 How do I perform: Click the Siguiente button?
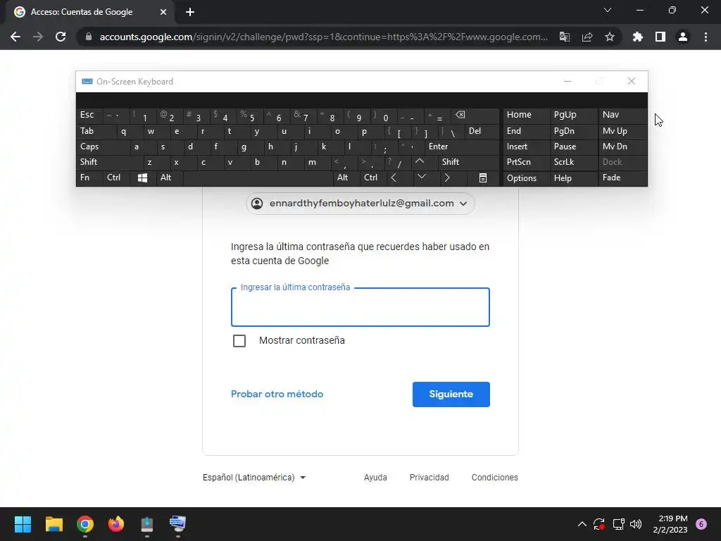click(451, 394)
